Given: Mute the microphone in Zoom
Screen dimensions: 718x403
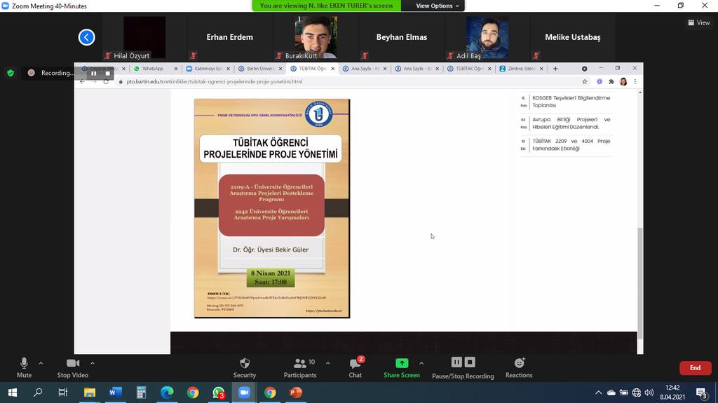Looking at the screenshot, I should (24, 368).
